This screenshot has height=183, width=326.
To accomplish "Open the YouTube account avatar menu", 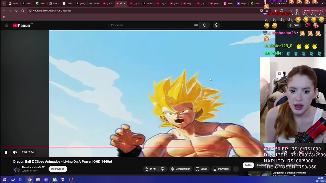I will (316, 25).
